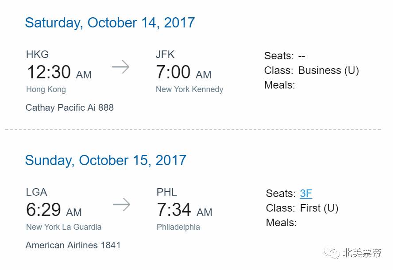Viewport: 394px width, 270px height.
Task: Click the 12:30 AM departure time
Action: (59, 72)
